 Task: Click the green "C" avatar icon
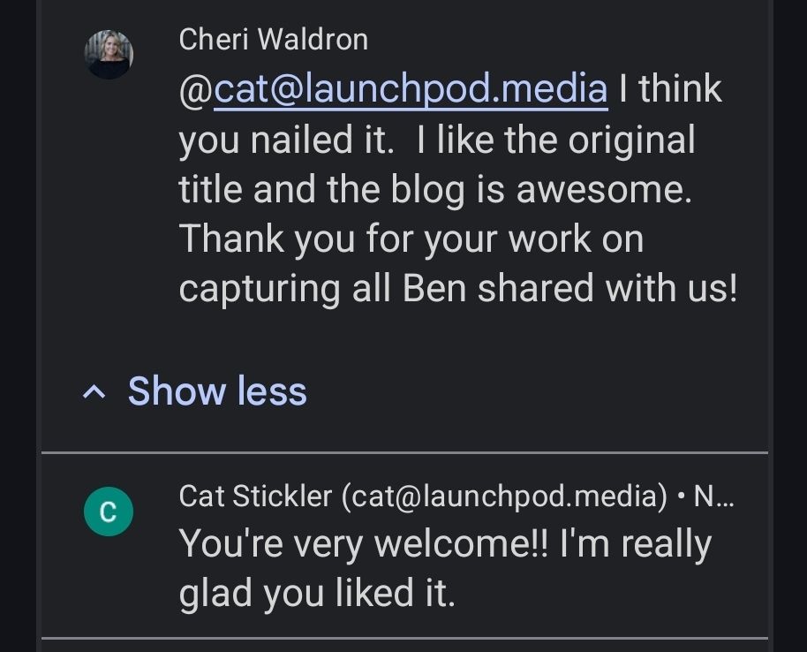click(108, 511)
